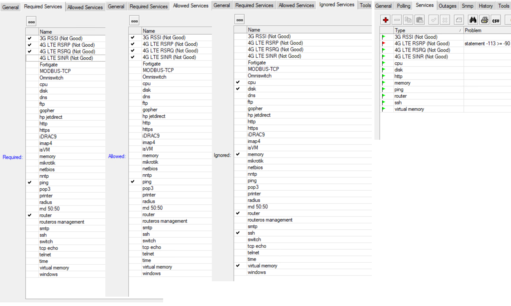Switch to the History tab

tap(486, 6)
